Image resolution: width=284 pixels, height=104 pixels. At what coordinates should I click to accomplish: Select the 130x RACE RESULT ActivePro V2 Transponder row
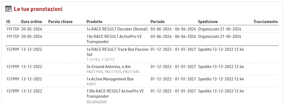point(142,96)
